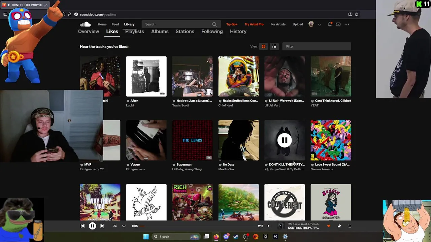Open the next-up queue icon
431x242 pixels.
[350, 226]
